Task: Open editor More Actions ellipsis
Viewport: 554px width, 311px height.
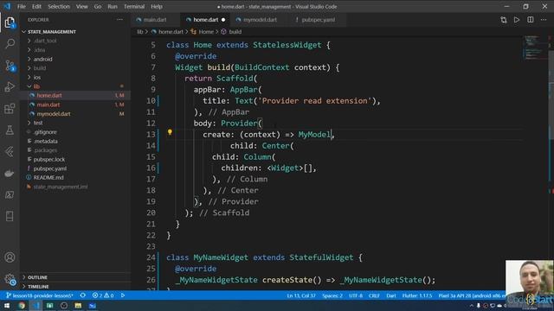Action: click(544, 20)
